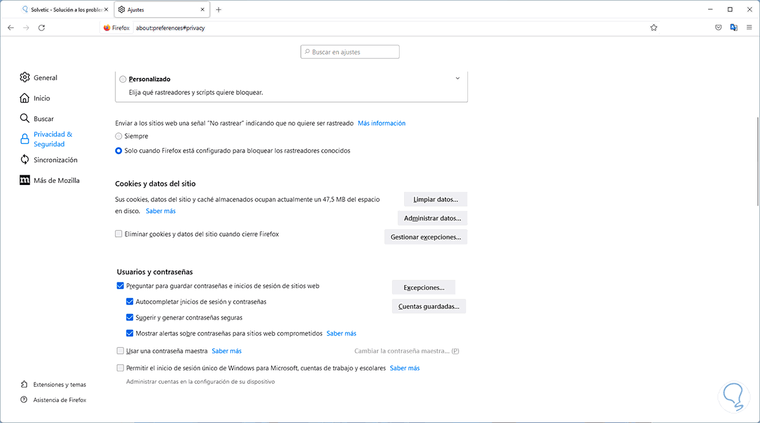The height and width of the screenshot is (423, 760).
Task: Go back to previous page
Action: [11, 28]
